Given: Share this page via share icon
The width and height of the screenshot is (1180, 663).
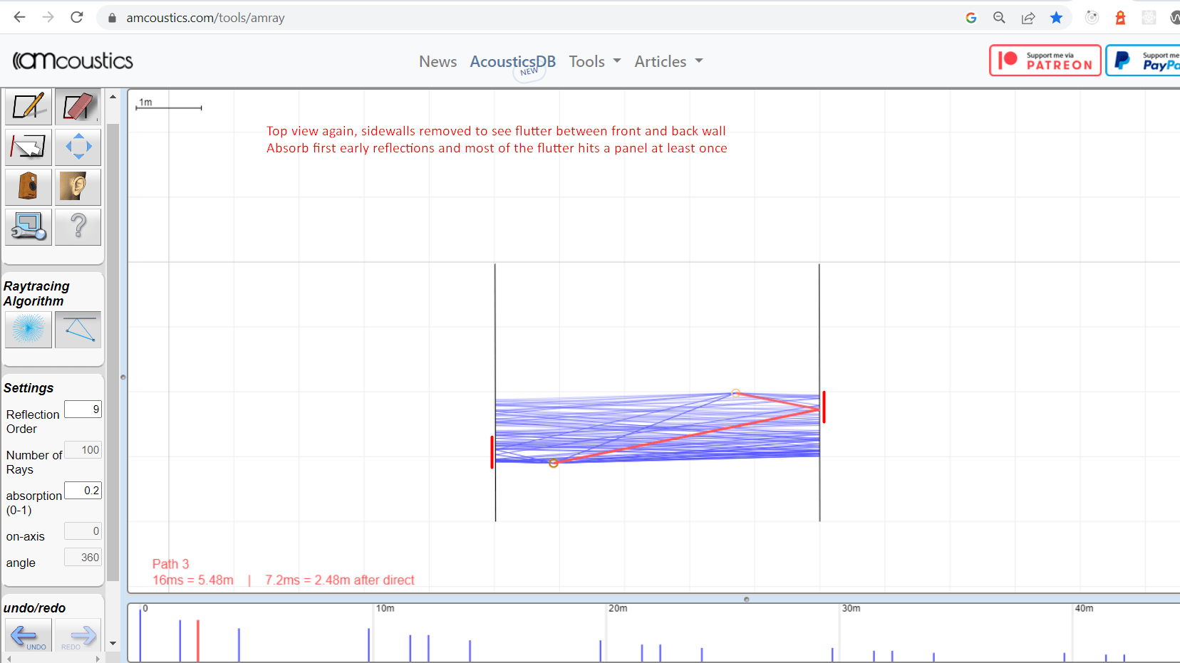Looking at the screenshot, I should (1028, 18).
